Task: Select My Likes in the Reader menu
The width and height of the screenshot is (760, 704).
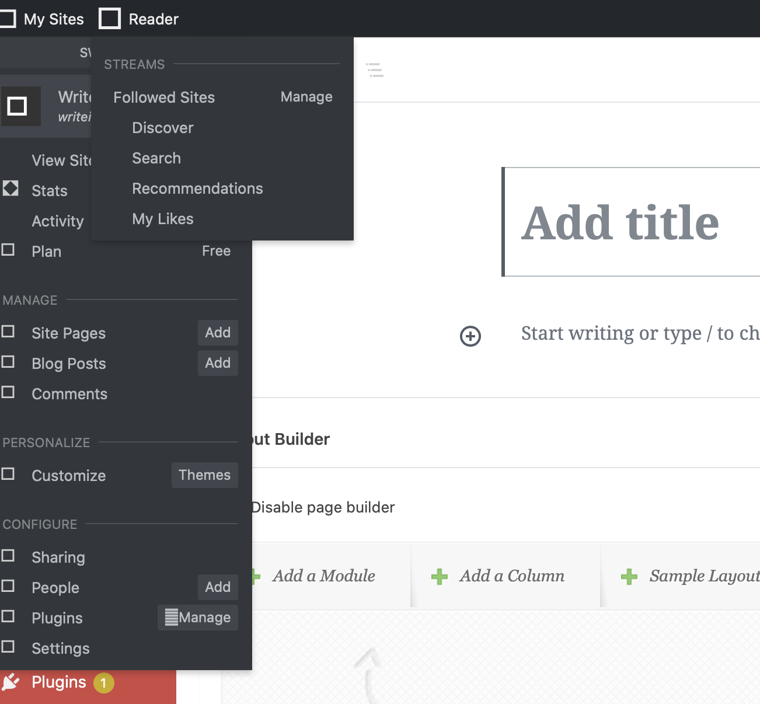Action: tap(162, 219)
